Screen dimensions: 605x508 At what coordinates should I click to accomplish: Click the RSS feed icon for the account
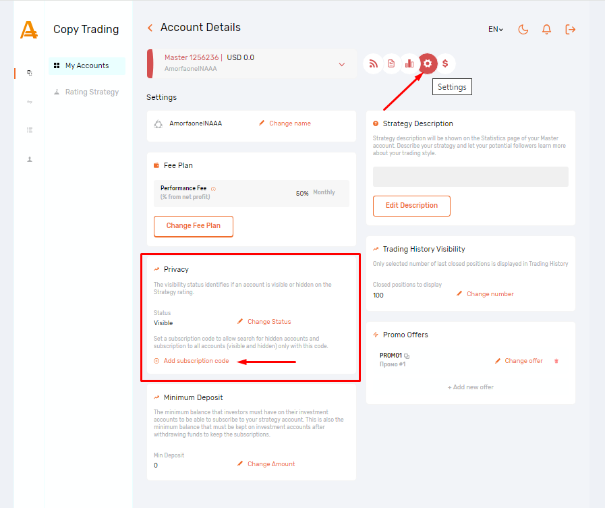click(372, 64)
